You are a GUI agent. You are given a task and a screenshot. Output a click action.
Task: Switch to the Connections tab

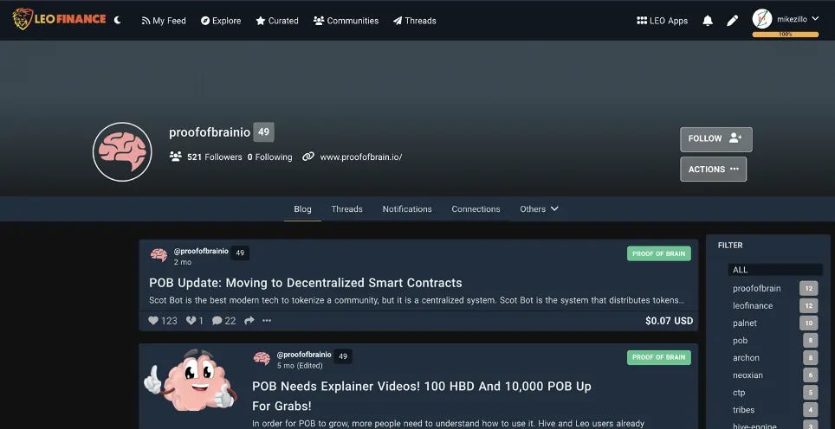pos(476,209)
